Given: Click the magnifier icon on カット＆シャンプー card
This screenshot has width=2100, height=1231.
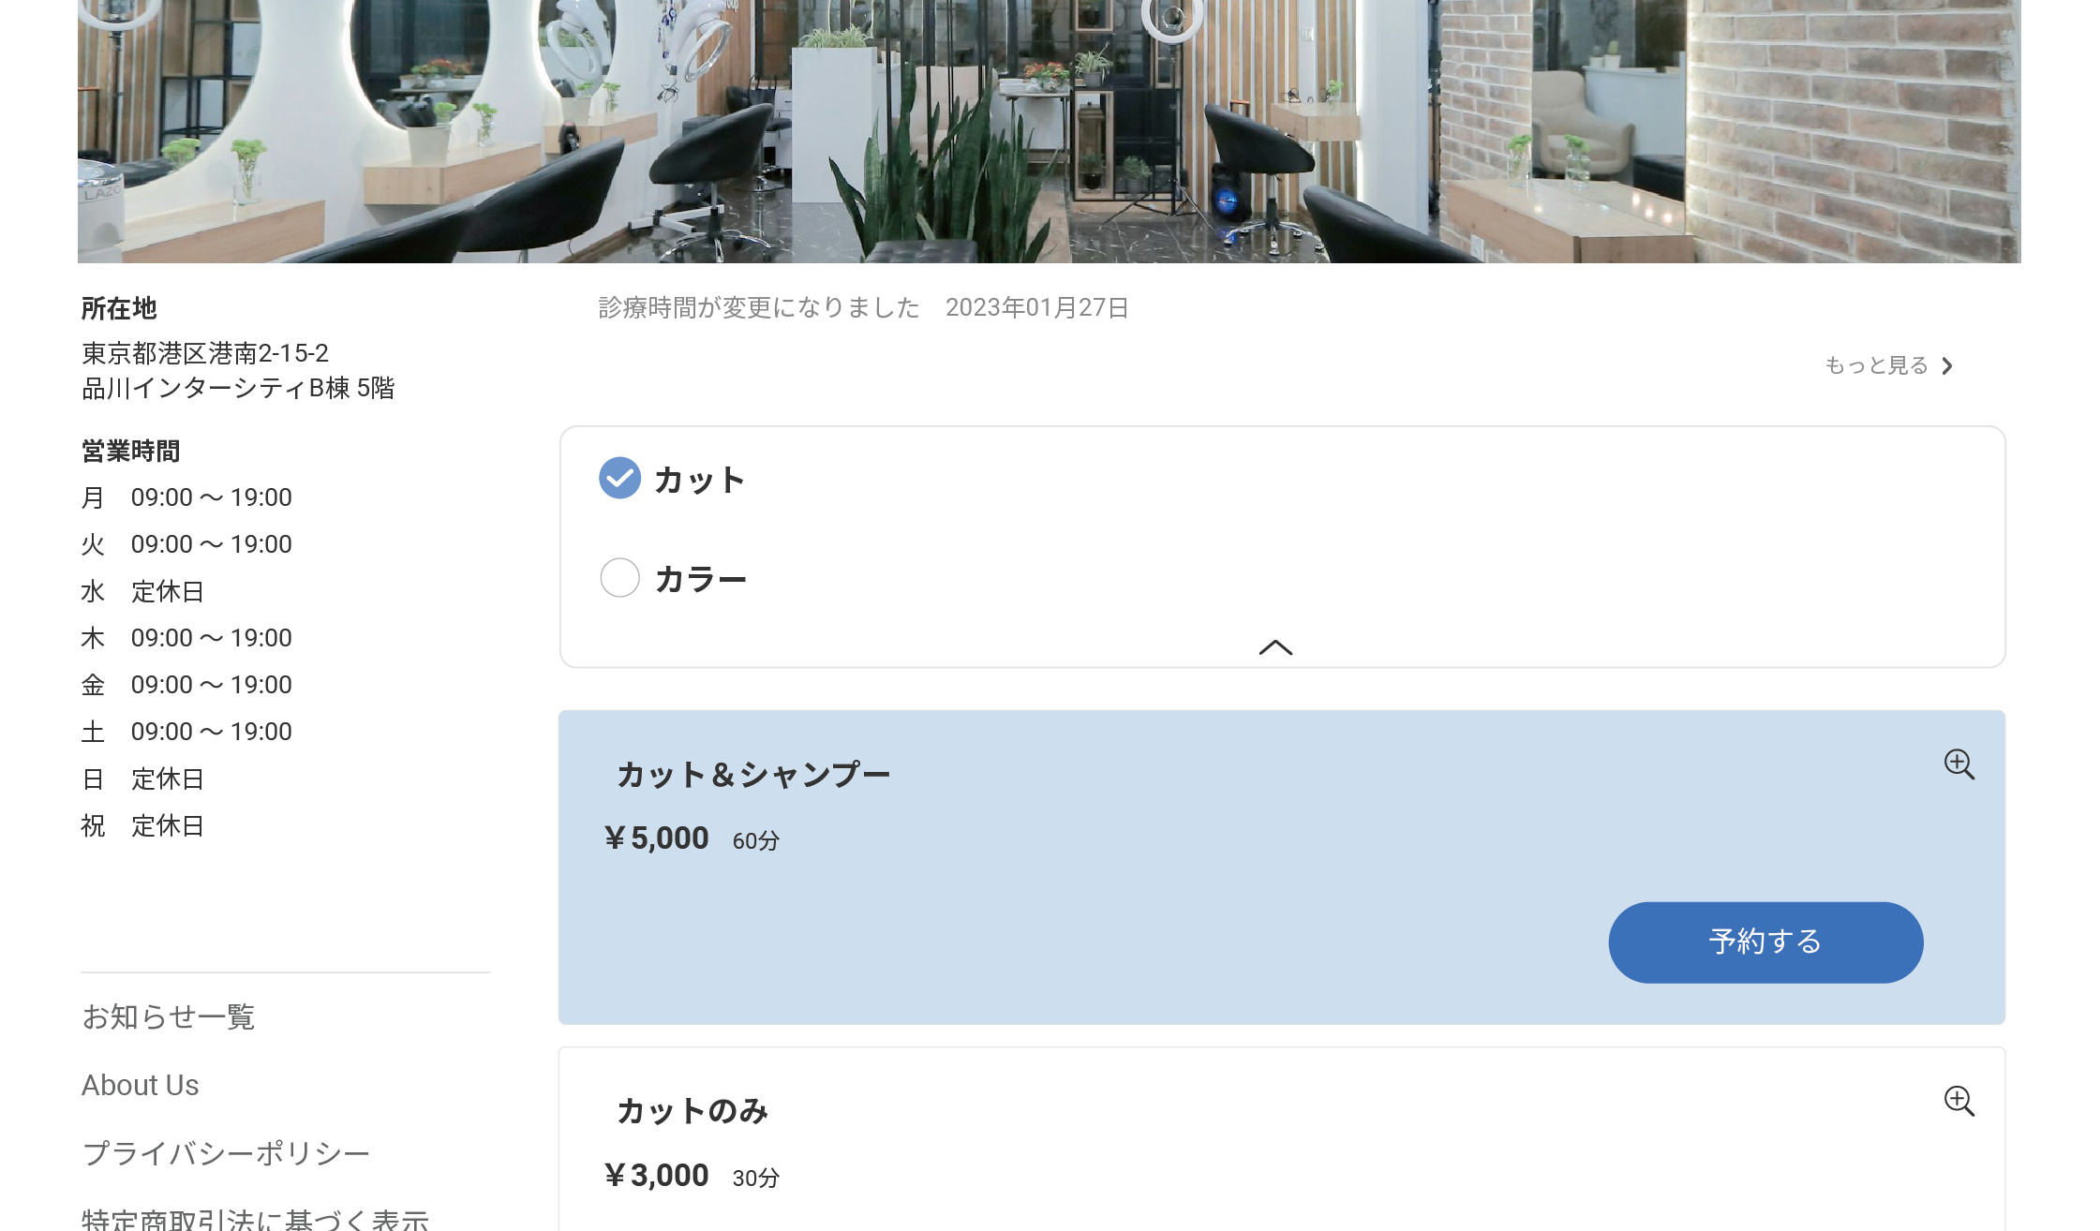Looking at the screenshot, I should 1959,764.
